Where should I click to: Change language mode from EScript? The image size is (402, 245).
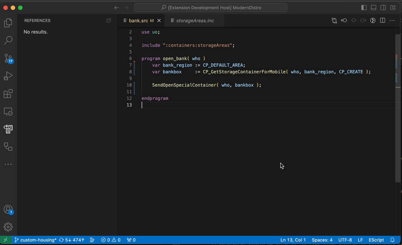click(x=376, y=240)
